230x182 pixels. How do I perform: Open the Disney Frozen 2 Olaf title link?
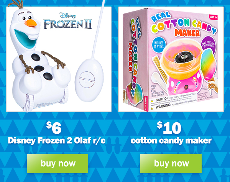point(57,141)
